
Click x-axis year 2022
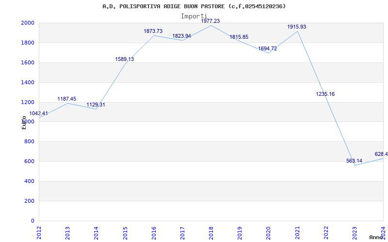click(x=326, y=233)
